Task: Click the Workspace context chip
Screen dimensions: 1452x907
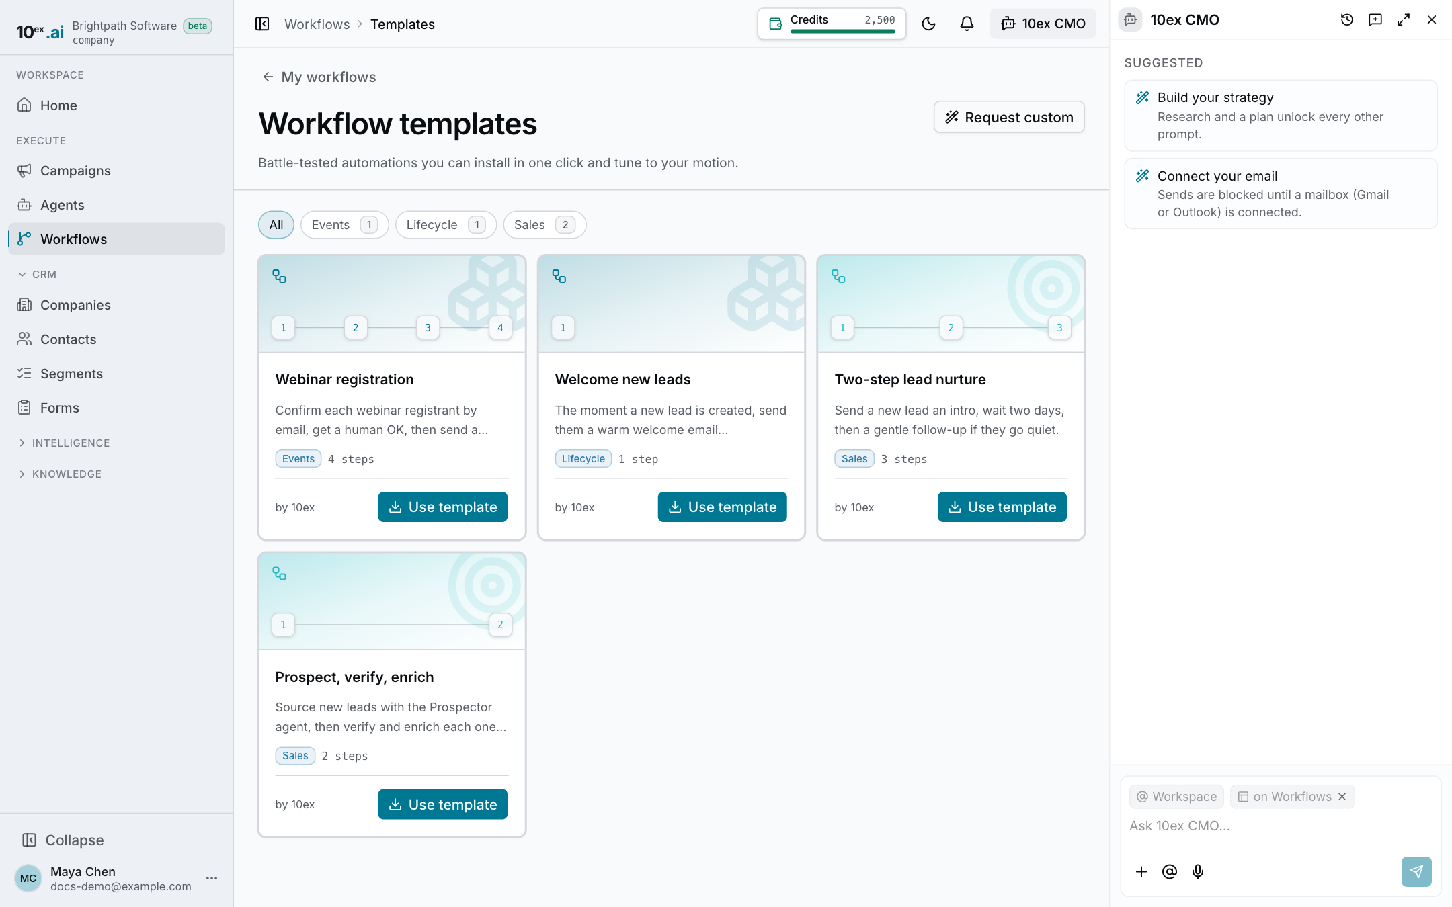Action: [1176, 797]
